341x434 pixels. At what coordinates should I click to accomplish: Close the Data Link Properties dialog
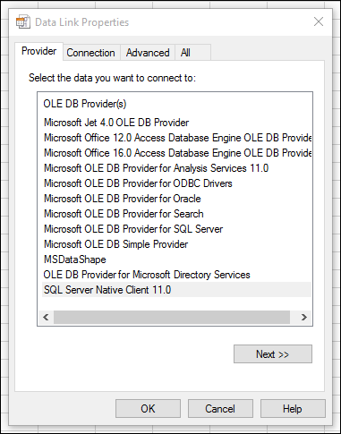click(x=319, y=21)
